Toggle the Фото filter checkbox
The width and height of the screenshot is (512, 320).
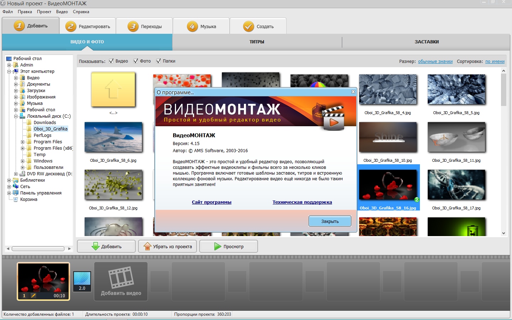pos(136,61)
